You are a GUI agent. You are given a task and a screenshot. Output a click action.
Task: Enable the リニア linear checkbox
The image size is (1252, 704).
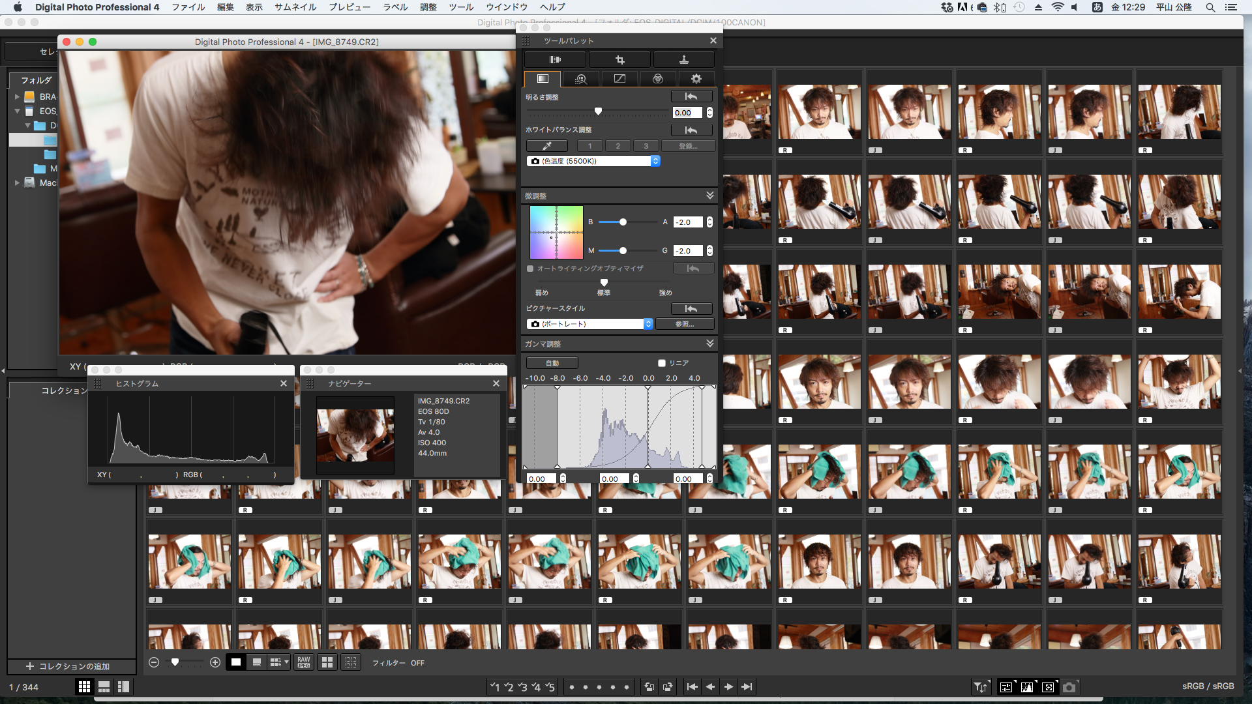point(662,363)
